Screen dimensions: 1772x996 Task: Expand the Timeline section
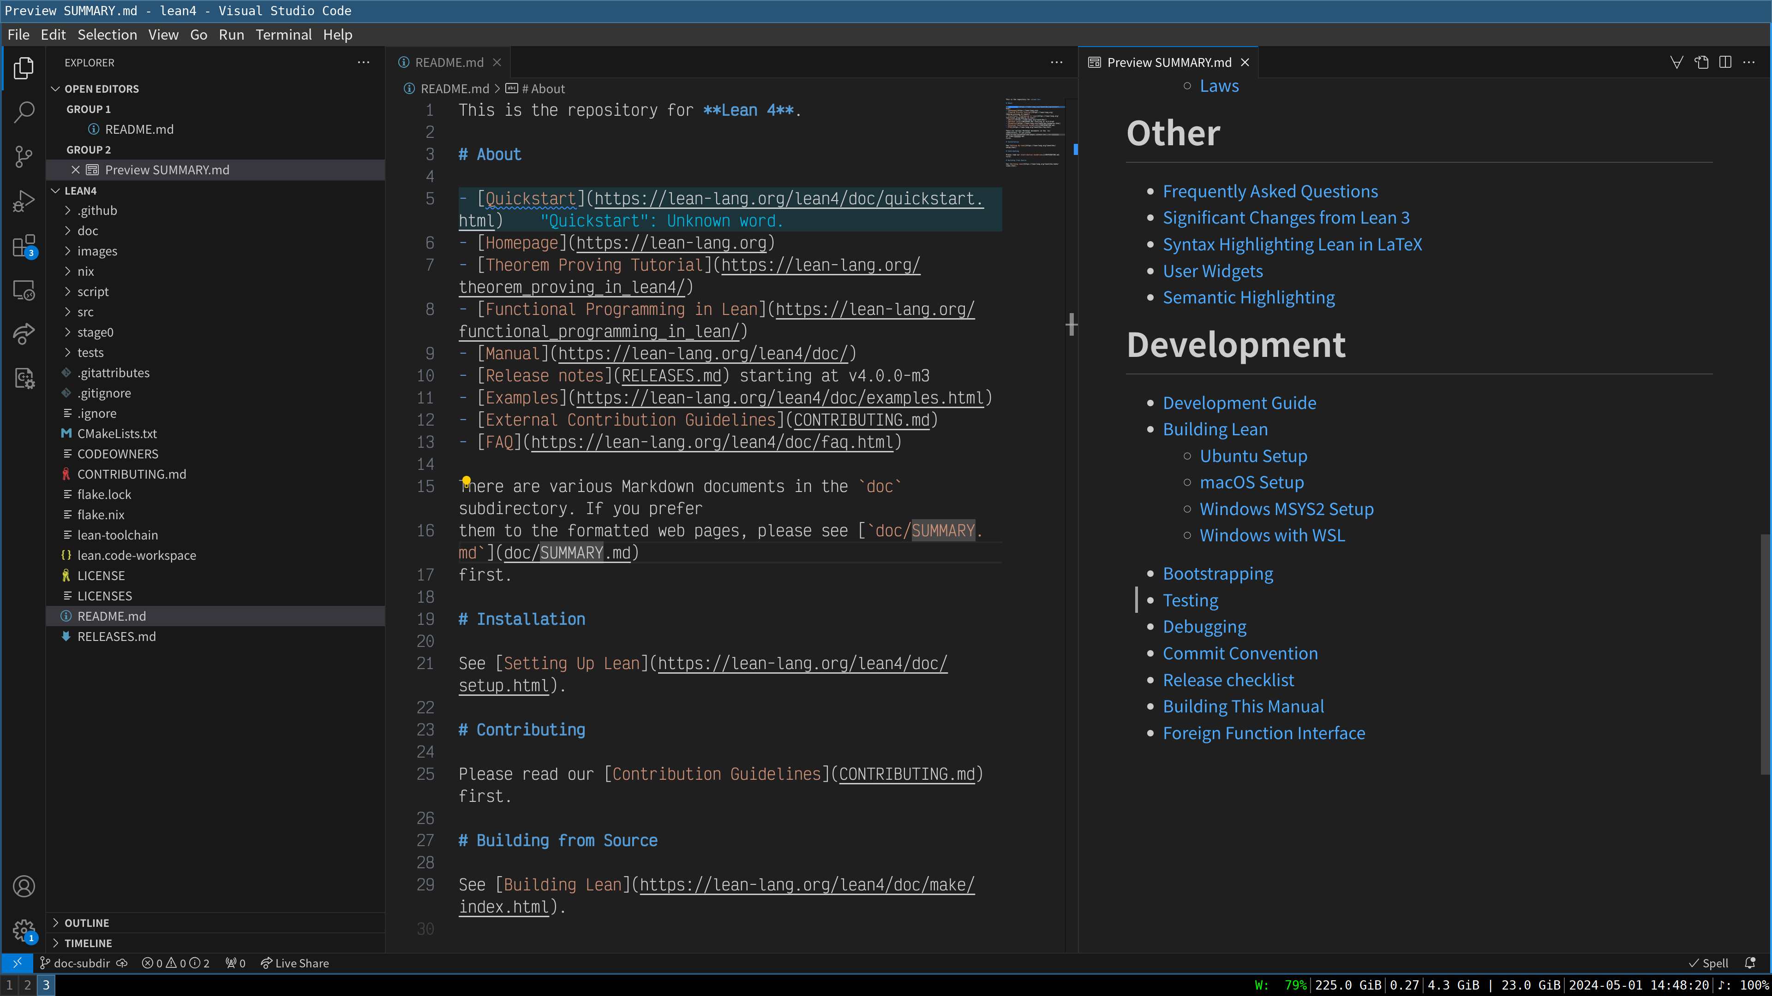pos(216,943)
